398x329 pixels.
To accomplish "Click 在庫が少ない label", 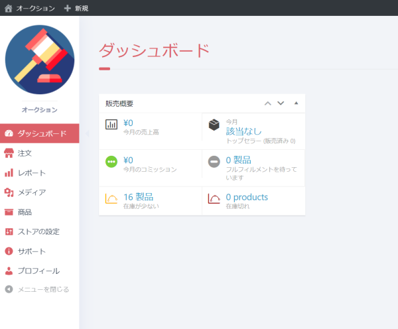I will pos(141,206).
